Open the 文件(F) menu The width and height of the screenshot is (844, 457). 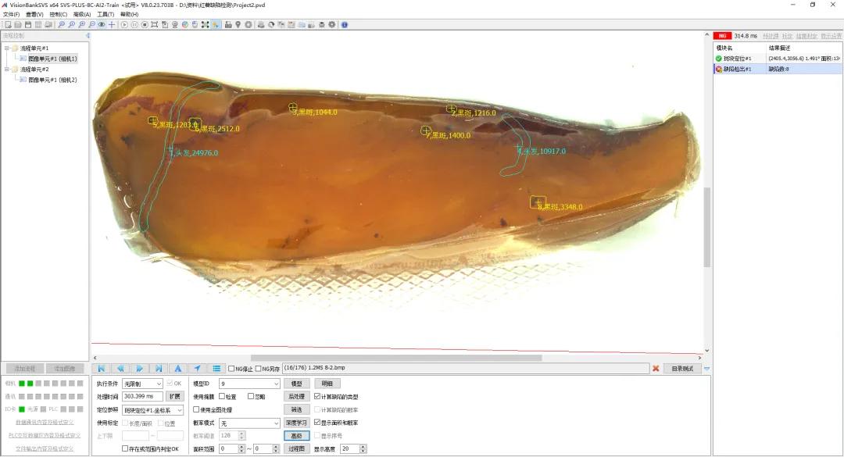(x=11, y=15)
